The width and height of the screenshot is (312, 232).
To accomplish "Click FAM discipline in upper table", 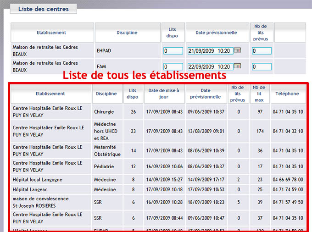I will coord(101,66).
